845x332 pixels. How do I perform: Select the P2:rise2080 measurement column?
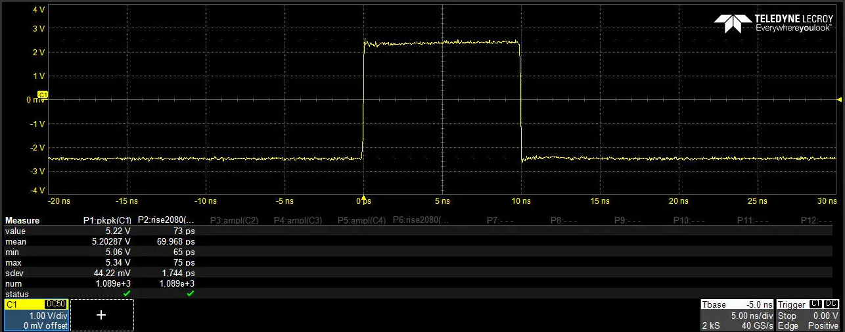pos(166,220)
